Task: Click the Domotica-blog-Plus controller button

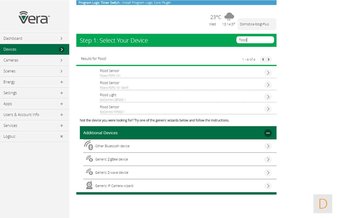Action: pyautogui.click(x=257, y=24)
